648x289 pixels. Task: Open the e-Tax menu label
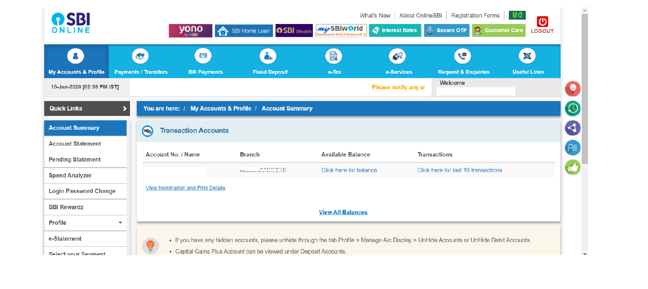(335, 72)
